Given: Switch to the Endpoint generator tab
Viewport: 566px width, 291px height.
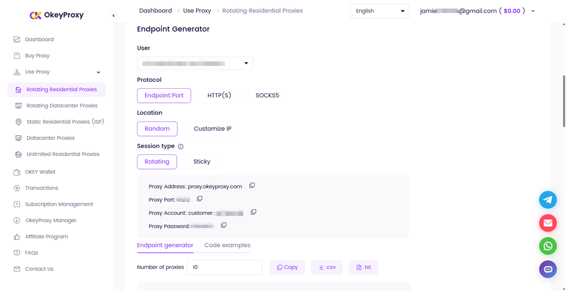Looking at the screenshot, I should coord(165,245).
